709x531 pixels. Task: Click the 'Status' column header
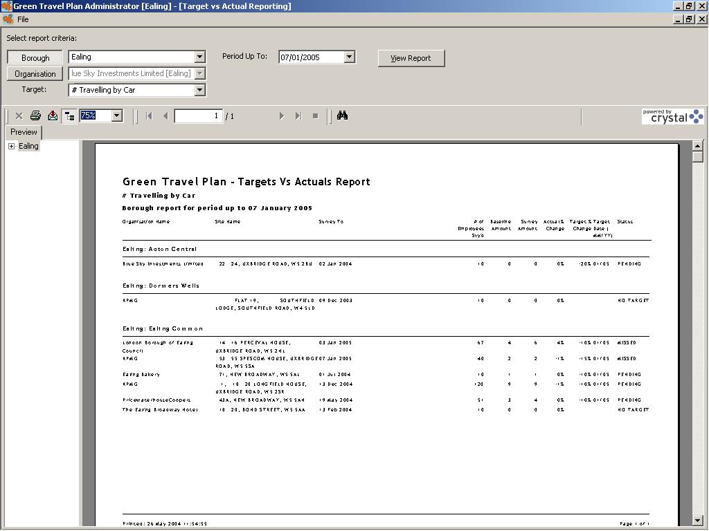[625, 222]
